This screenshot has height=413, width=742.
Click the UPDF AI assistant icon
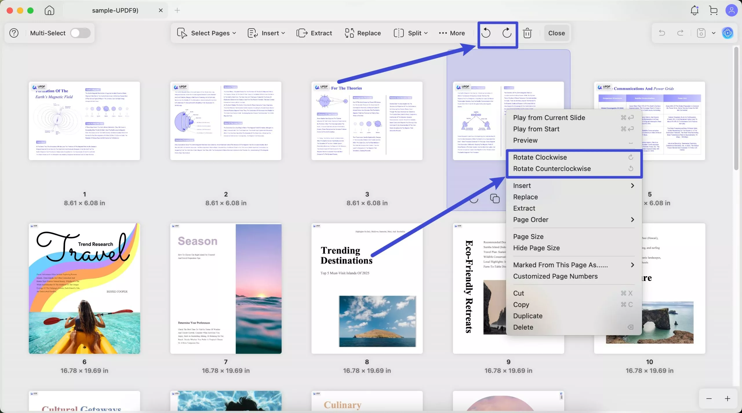[728, 33]
